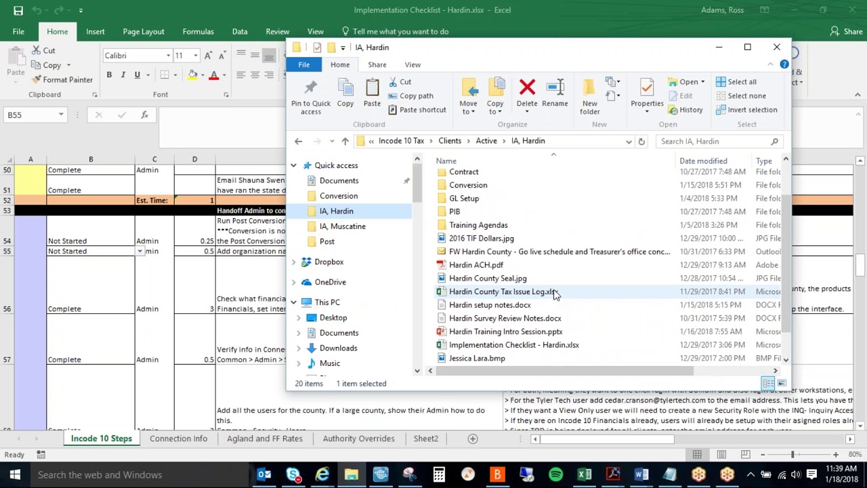Switch Excel to Normal view in status bar
This screenshot has width=867, height=488.
pyautogui.click(x=697, y=454)
